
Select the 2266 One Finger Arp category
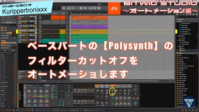coord(184,58)
